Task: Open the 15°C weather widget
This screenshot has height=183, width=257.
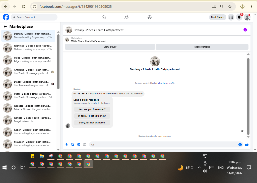Action: click(x=185, y=168)
